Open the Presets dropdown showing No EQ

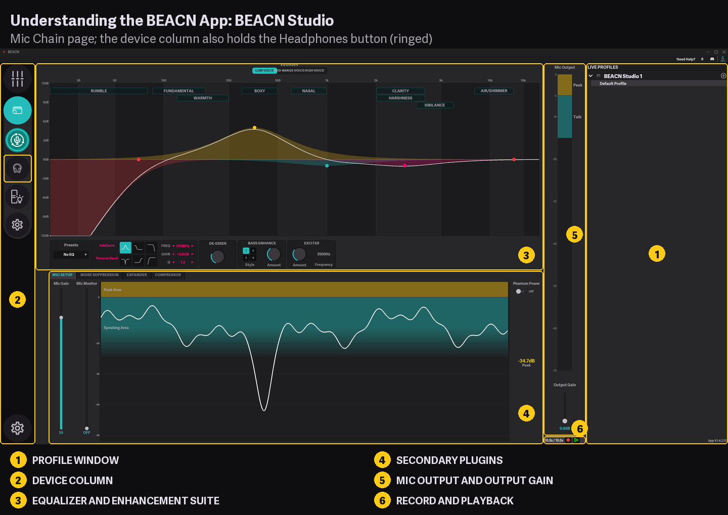click(x=71, y=255)
